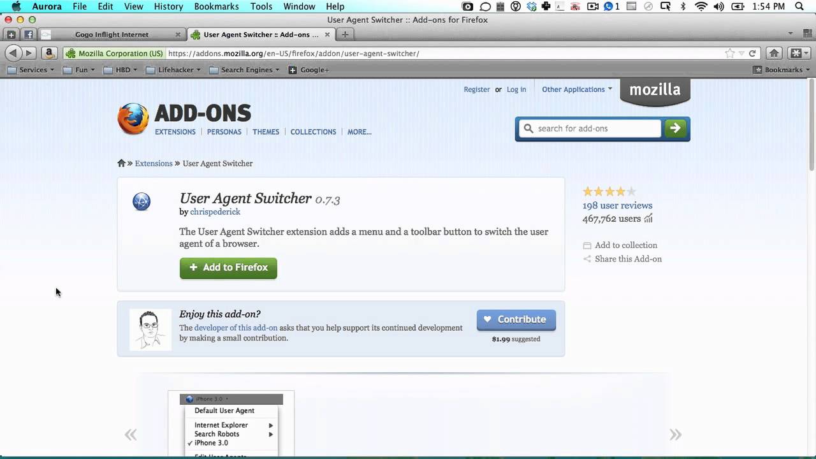Click the home breadcrumb icon
Screen dimensions: 816x459
[x=121, y=163]
